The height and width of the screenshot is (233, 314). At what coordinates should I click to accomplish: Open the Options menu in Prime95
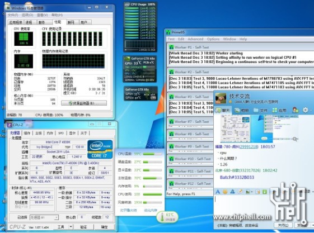coord(213,39)
